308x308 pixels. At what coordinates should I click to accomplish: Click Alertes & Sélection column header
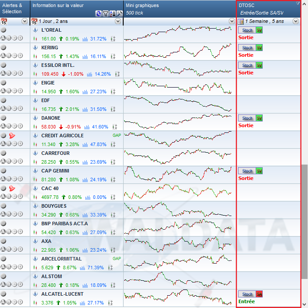(15, 9)
